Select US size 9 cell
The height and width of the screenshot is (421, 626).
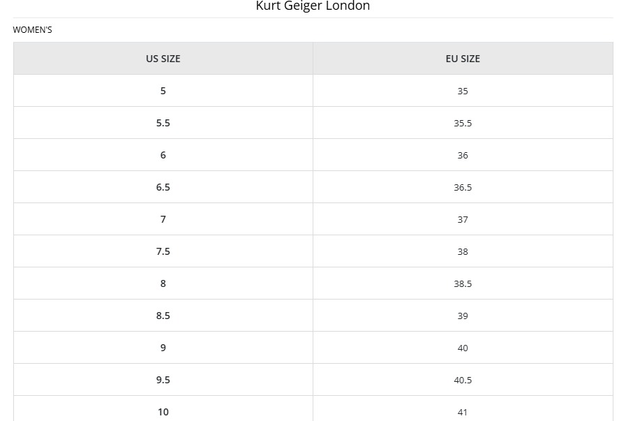163,348
